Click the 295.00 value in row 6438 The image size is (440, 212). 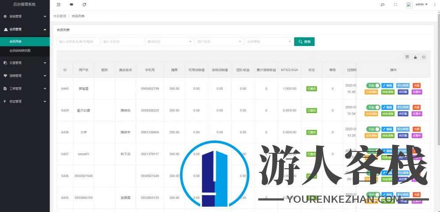174,132
